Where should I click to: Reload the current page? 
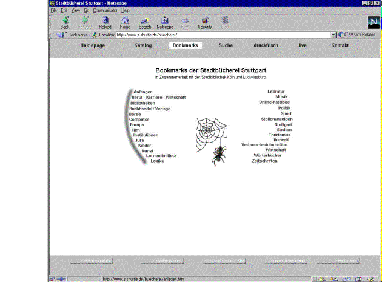click(105, 22)
